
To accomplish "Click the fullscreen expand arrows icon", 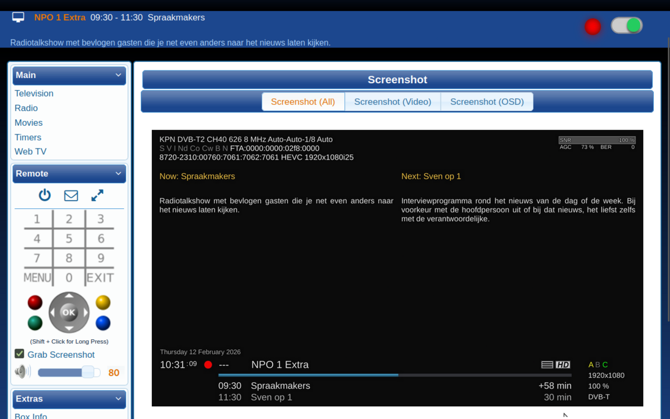I will 97,195.
